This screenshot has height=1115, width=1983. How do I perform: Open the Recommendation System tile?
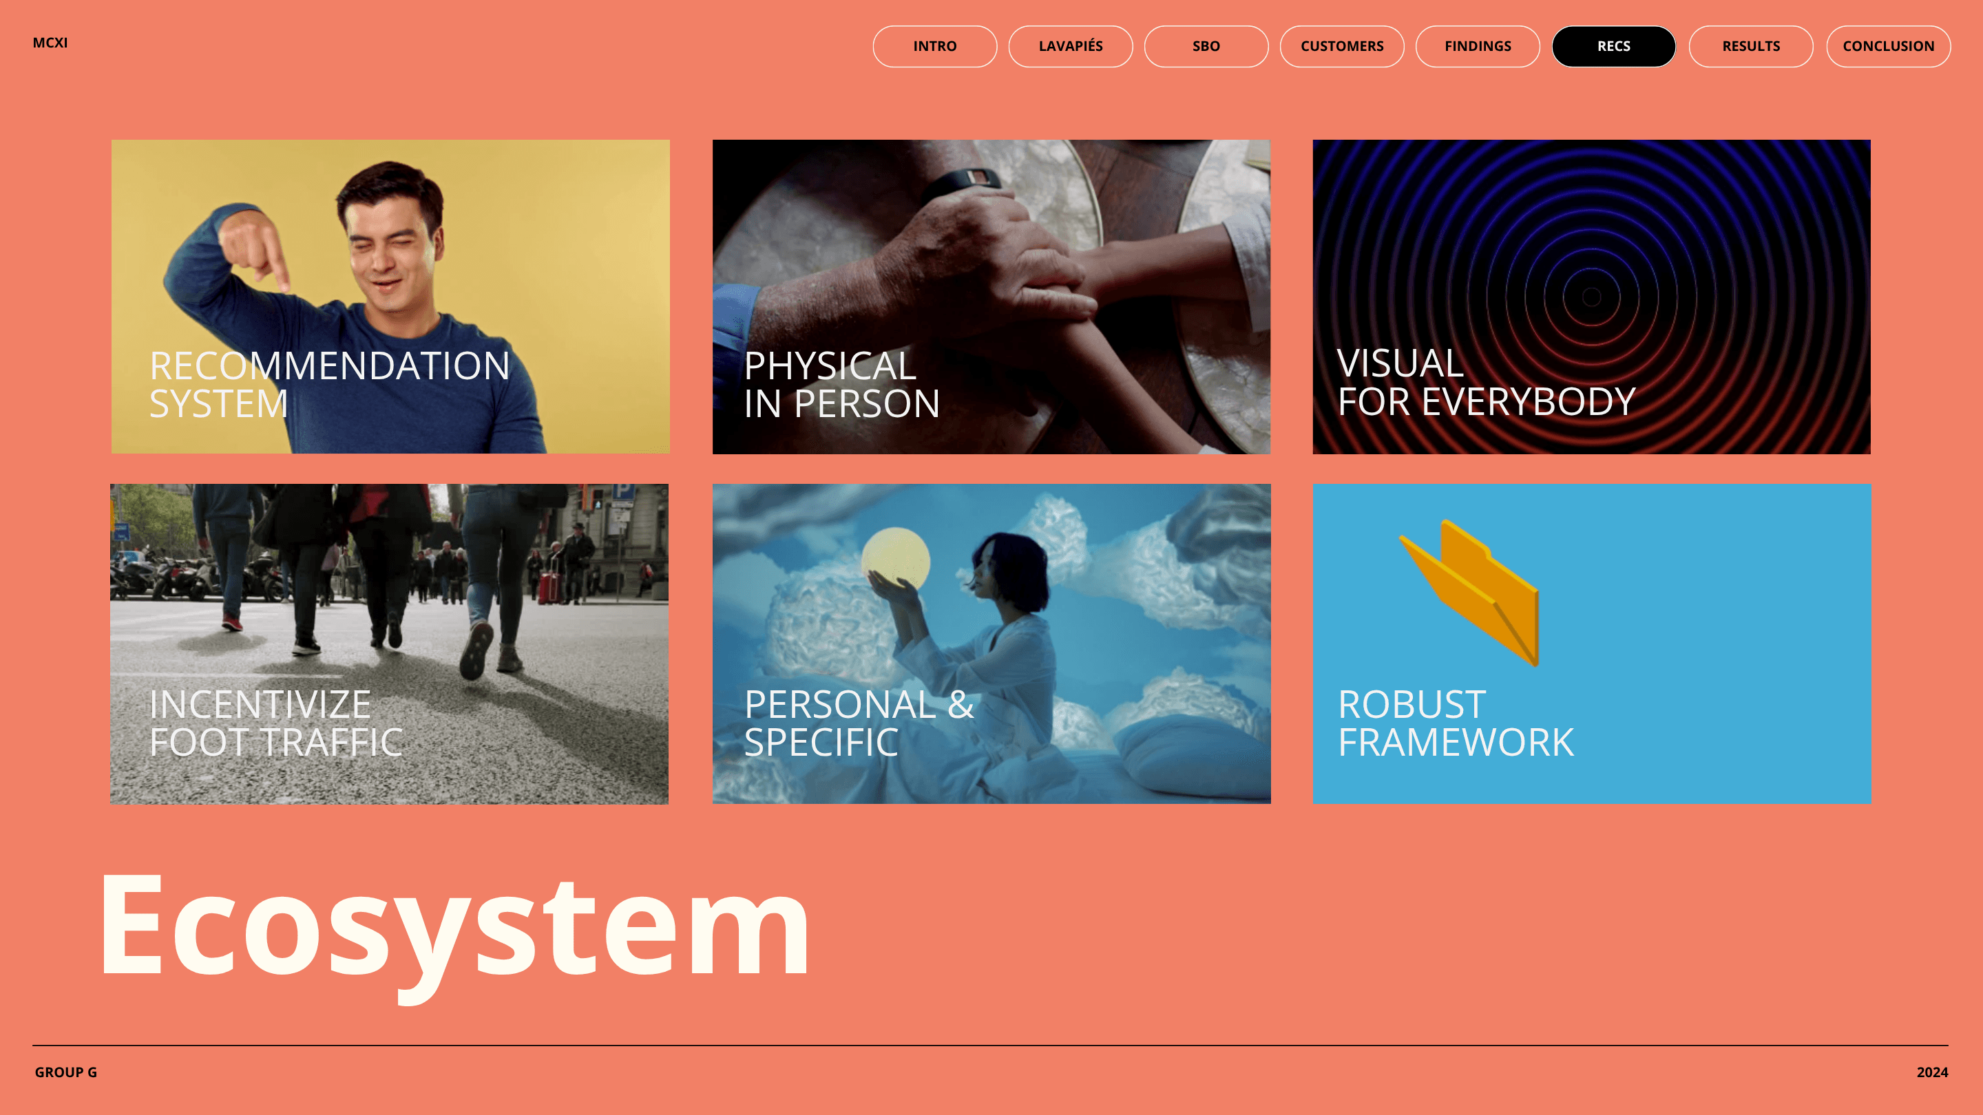390,296
